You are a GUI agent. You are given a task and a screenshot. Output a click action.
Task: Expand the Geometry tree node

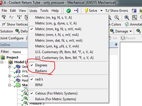tap(9, 67)
